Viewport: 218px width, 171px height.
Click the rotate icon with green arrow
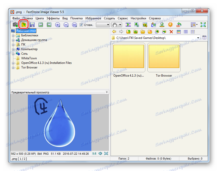179,25
